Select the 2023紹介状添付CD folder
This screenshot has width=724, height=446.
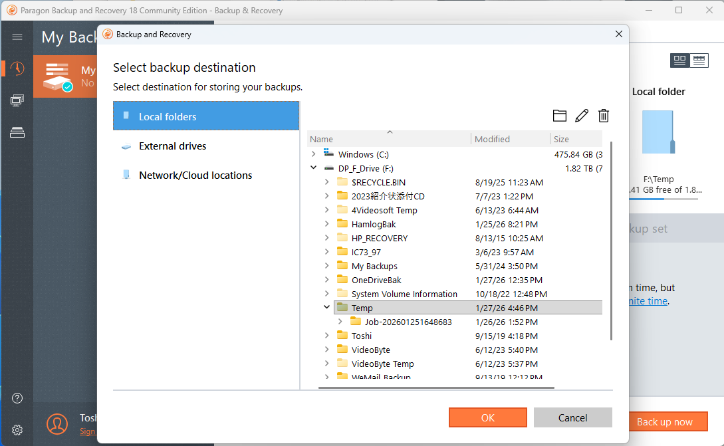468,196
